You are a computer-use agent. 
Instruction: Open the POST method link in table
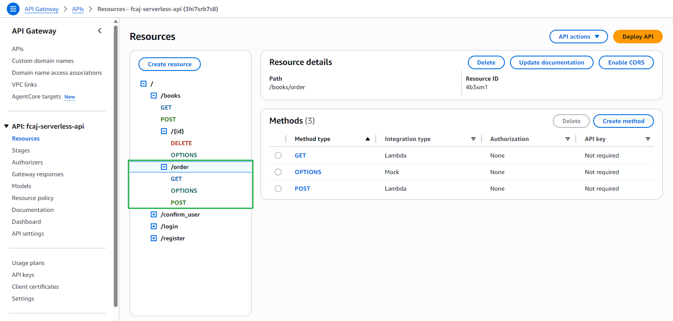302,189
